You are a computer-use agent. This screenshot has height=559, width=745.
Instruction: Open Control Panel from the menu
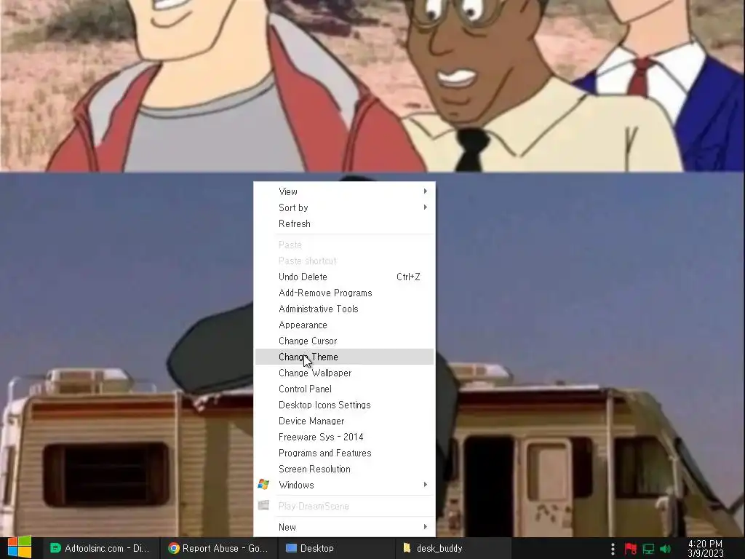click(x=344, y=389)
